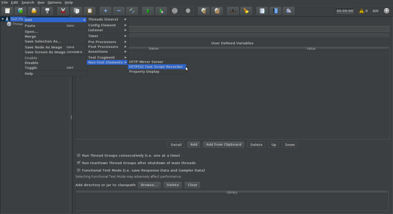Expand the Listener submenu
The height and width of the screenshot is (214, 393).
(107, 30)
